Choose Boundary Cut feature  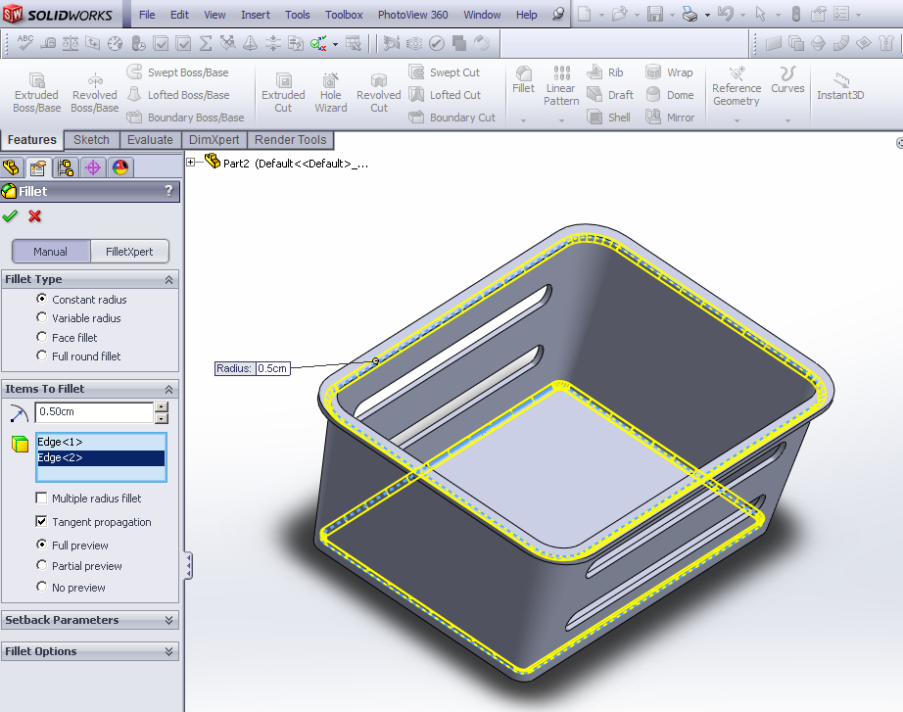452,118
